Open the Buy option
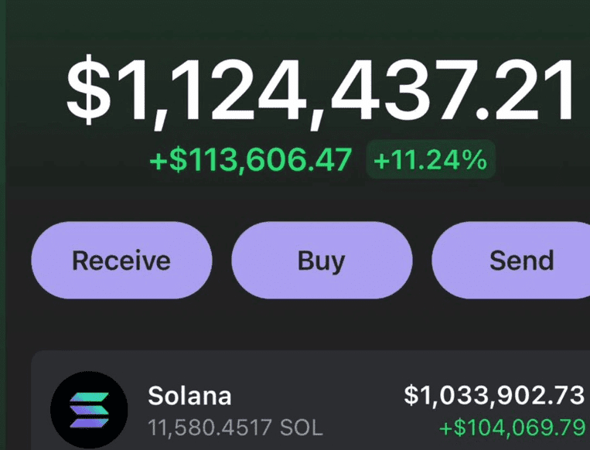The image size is (590, 450). (x=322, y=261)
